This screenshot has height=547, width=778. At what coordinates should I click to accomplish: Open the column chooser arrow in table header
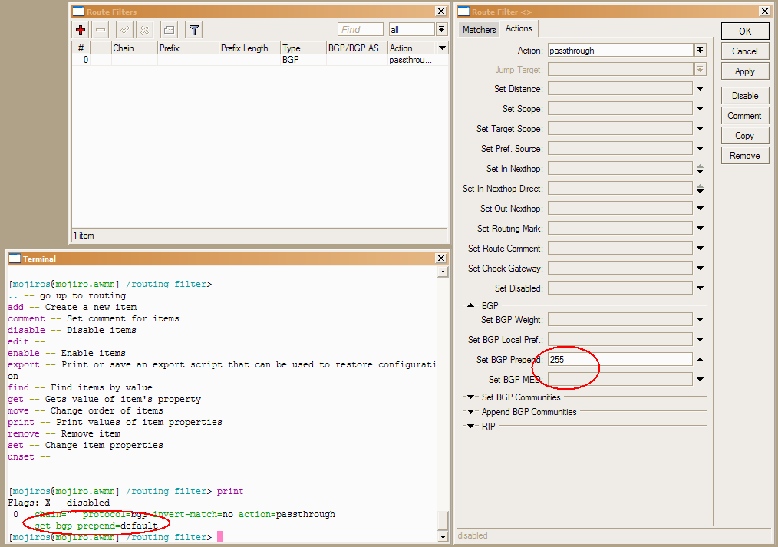pos(442,48)
